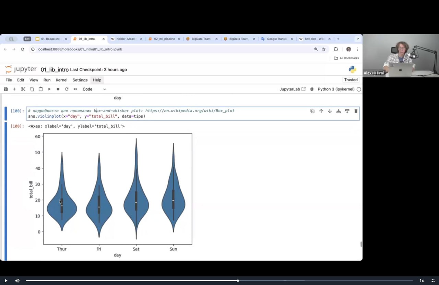Expand the browser tab search chevron
Screen dimensions: 439x285
point(358,39)
